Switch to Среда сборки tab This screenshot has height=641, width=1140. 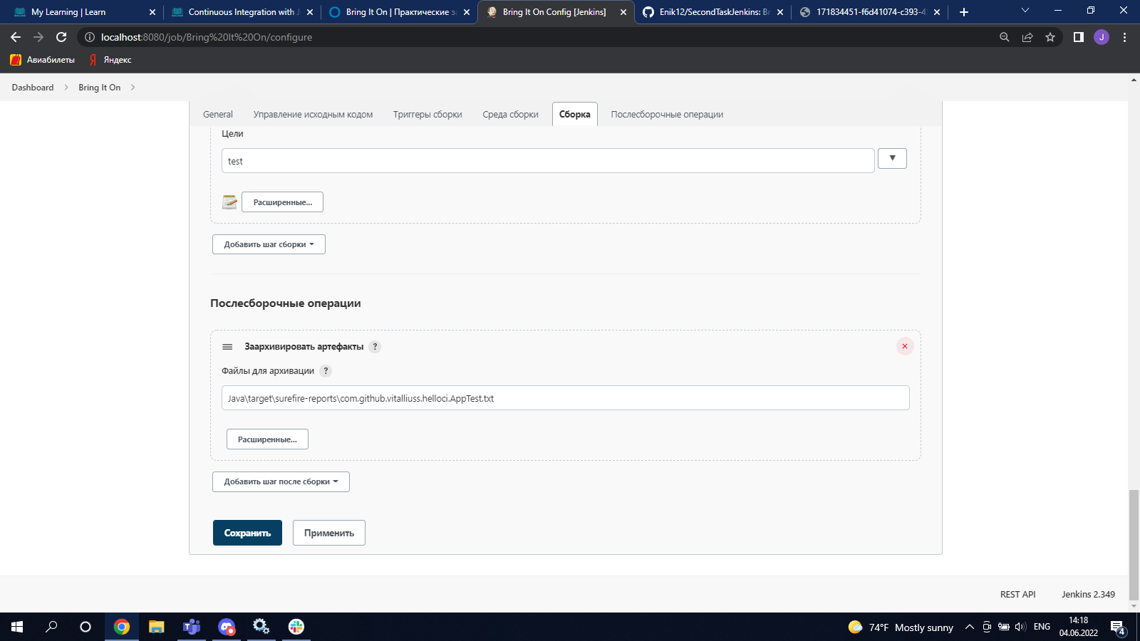[x=510, y=114]
